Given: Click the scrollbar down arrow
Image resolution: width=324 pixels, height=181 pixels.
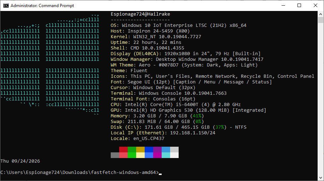Looking at the screenshot, I should click(x=320, y=178).
